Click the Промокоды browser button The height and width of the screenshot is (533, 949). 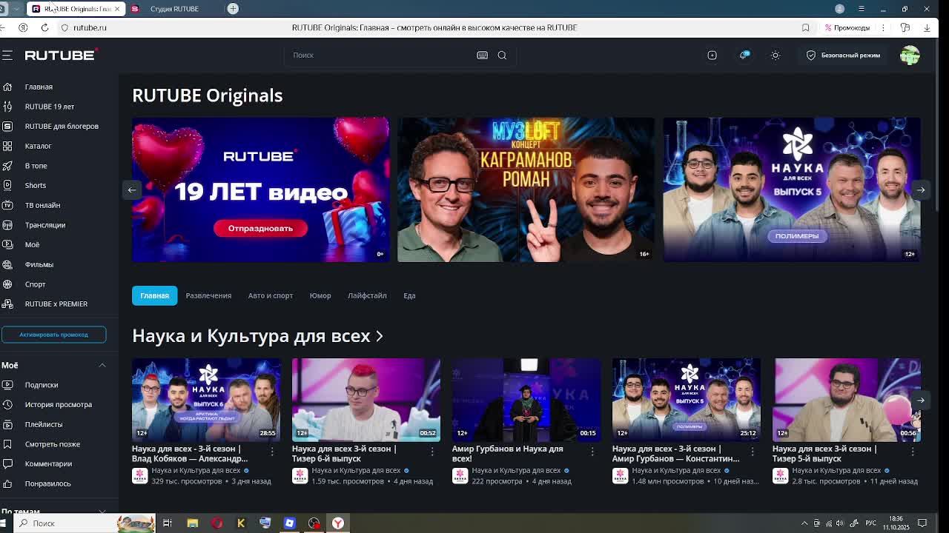tap(847, 28)
